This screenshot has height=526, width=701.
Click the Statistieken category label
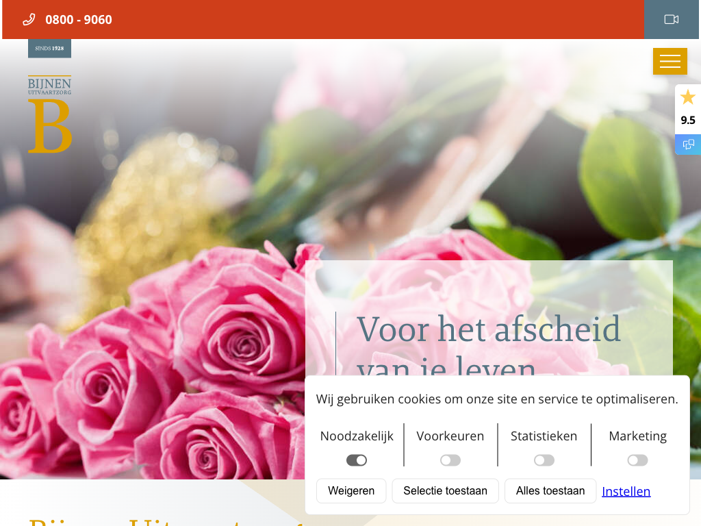[544, 436]
